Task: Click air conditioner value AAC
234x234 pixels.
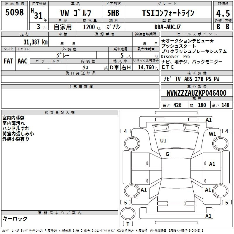Action: point(23,61)
